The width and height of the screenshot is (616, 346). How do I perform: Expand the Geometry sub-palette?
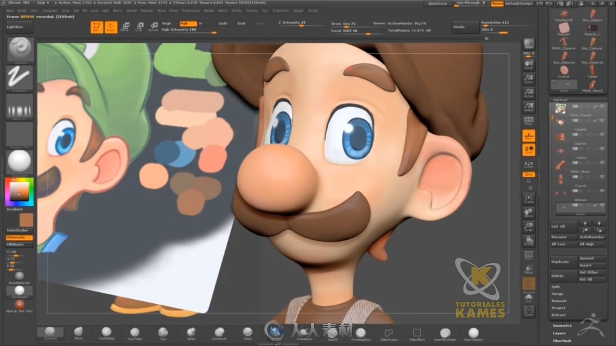562,326
